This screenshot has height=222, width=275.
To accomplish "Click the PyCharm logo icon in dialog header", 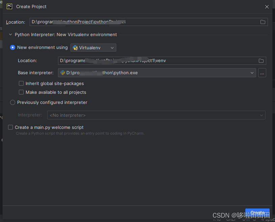I will point(9,6).
